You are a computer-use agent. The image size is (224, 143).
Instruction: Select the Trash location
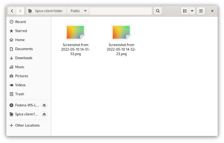(x=19, y=94)
